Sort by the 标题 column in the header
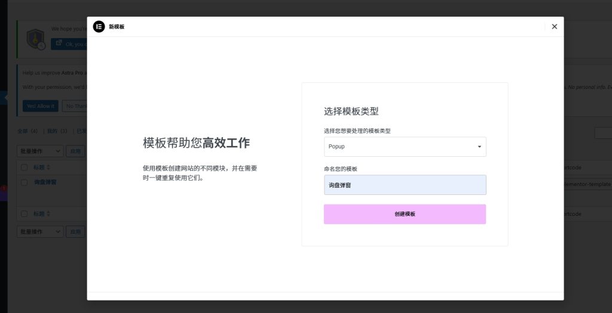612x313 pixels. point(41,168)
